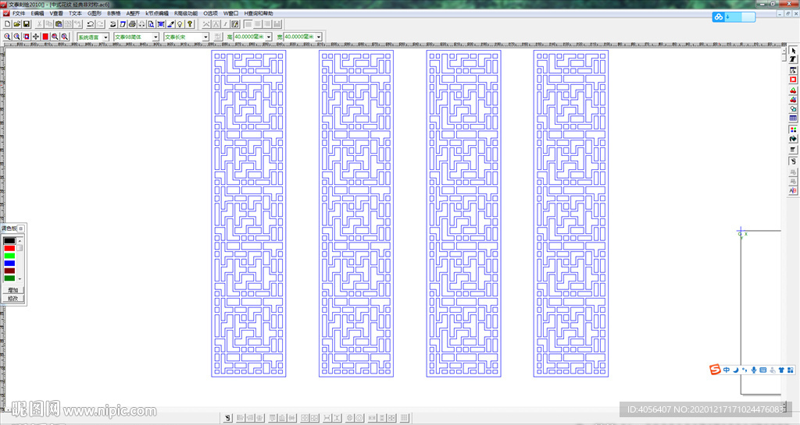Click the palette list down arrow
The image size is (800, 425).
[20, 279]
